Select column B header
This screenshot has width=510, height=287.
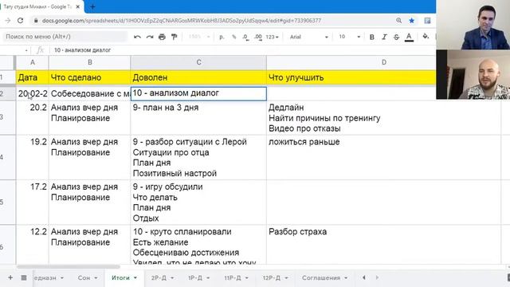click(89, 62)
